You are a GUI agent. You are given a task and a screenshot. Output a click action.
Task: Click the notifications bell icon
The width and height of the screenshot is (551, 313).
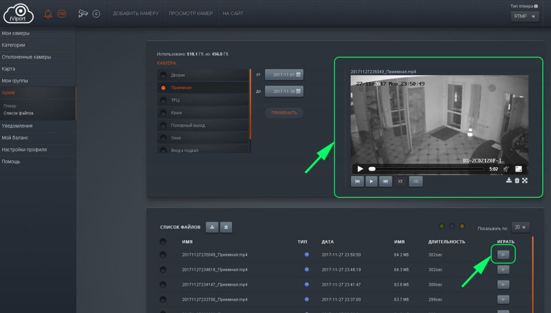48,13
